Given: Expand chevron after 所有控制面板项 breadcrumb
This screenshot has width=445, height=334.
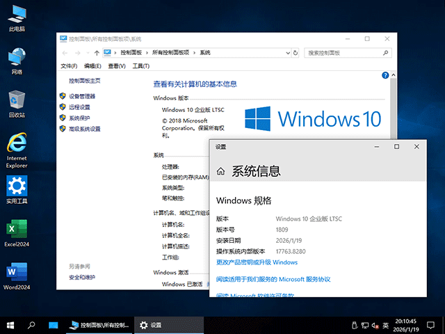Looking at the screenshot, I should [195, 53].
